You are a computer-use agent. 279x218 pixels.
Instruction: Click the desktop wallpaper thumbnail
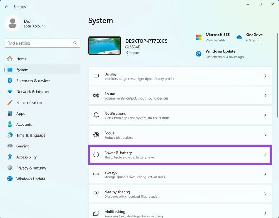(x=104, y=45)
